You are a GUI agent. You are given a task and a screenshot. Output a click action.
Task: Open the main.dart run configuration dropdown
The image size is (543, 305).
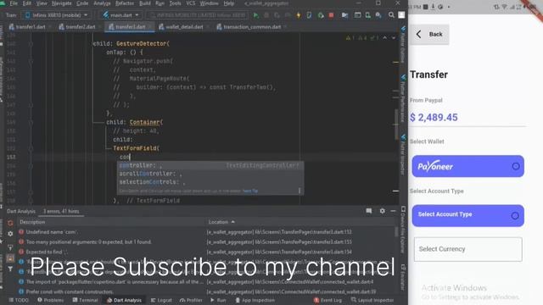[x=120, y=15]
